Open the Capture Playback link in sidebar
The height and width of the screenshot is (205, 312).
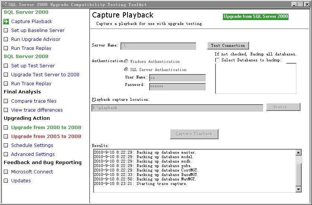click(31, 22)
